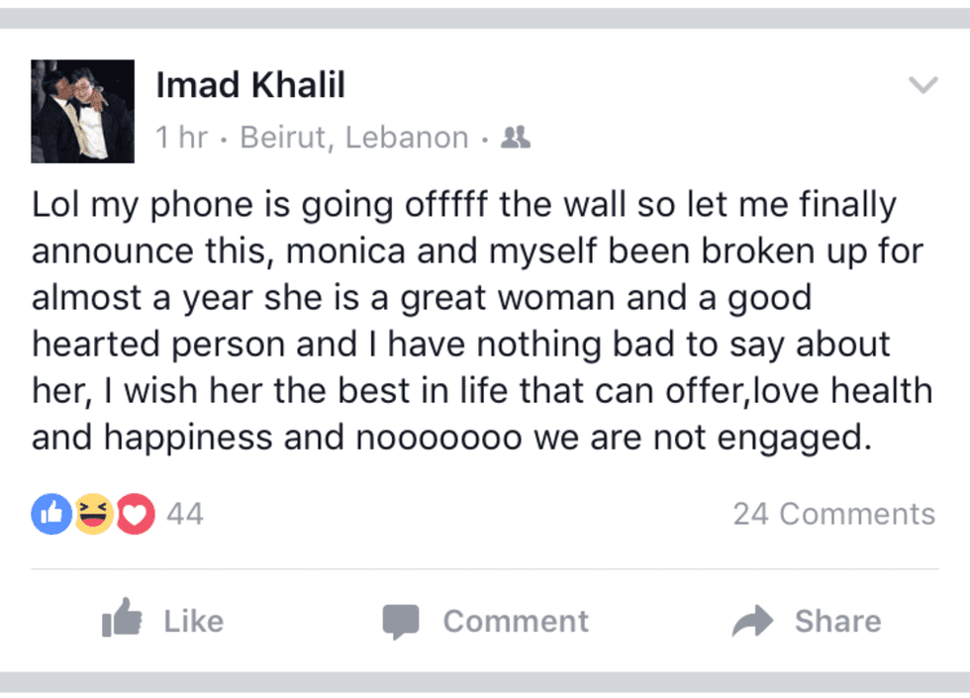Click the speech bubble Comment icon
970x698 pixels.
(x=402, y=621)
